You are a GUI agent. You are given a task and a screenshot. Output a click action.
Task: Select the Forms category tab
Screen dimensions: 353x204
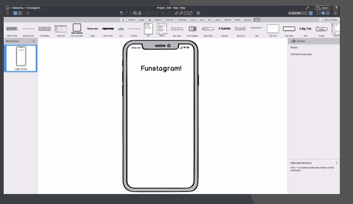(x=193, y=20)
